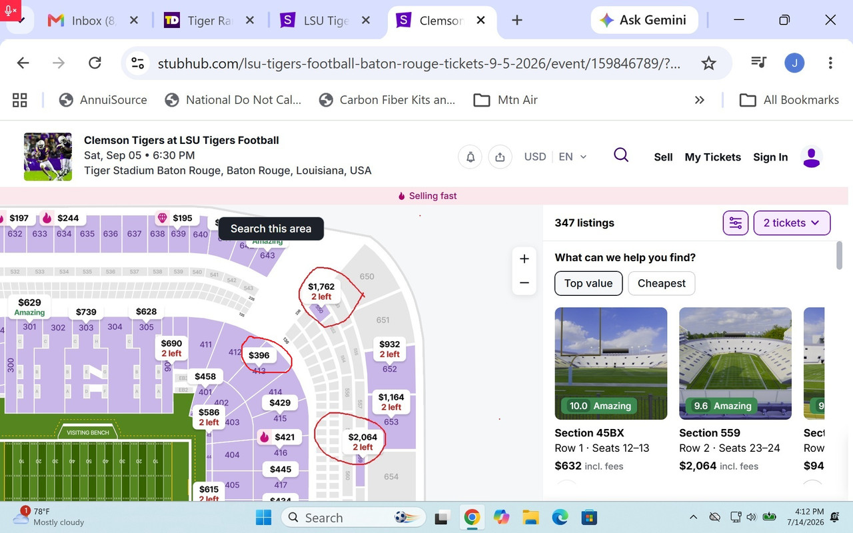Expand the EN language dropdown
The image size is (853, 533).
(573, 157)
